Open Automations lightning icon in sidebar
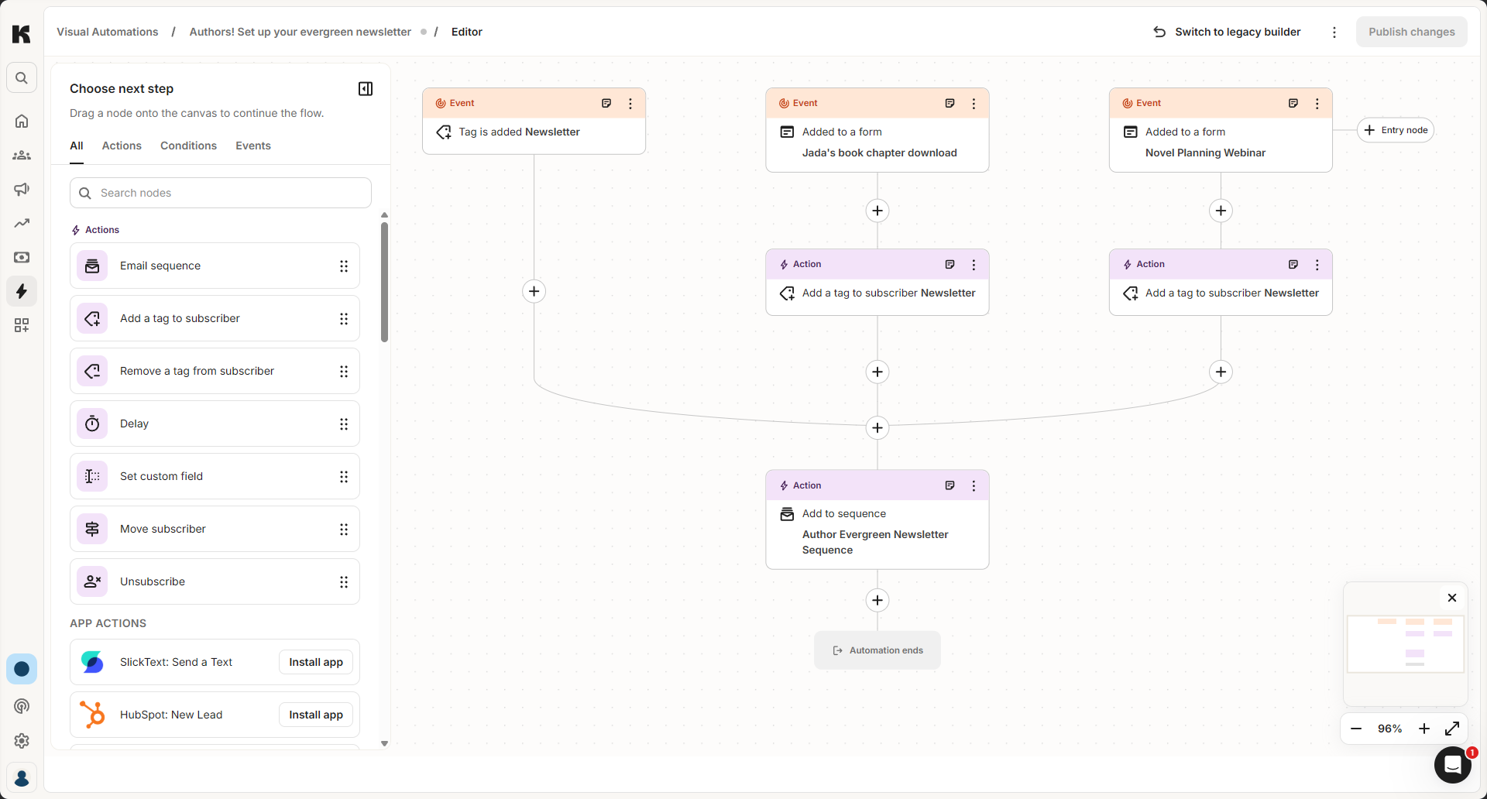This screenshot has height=799, width=1487. [22, 292]
